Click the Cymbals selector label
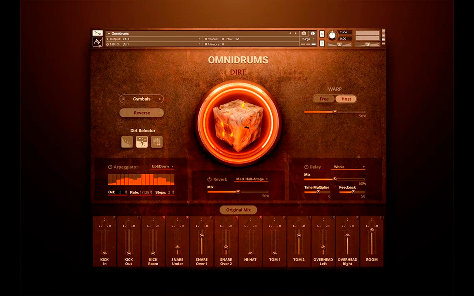Screen dimensions: 474x296 coord(142,99)
